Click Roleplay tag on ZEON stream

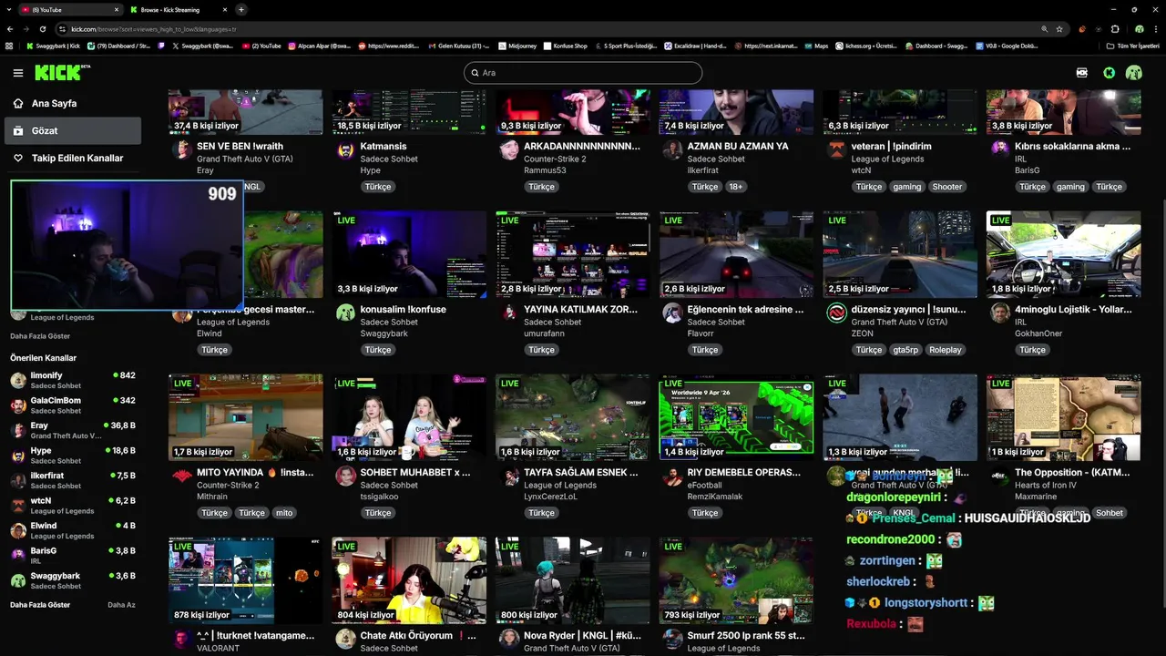click(946, 350)
